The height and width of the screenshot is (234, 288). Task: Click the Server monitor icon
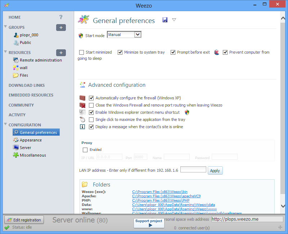[x=16, y=148]
